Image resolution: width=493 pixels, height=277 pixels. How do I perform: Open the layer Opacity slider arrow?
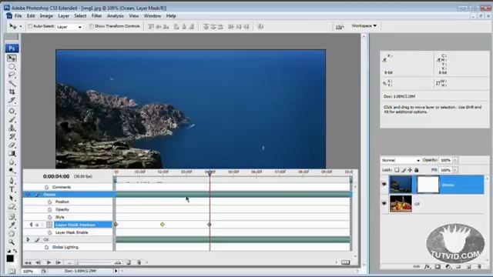click(x=455, y=160)
